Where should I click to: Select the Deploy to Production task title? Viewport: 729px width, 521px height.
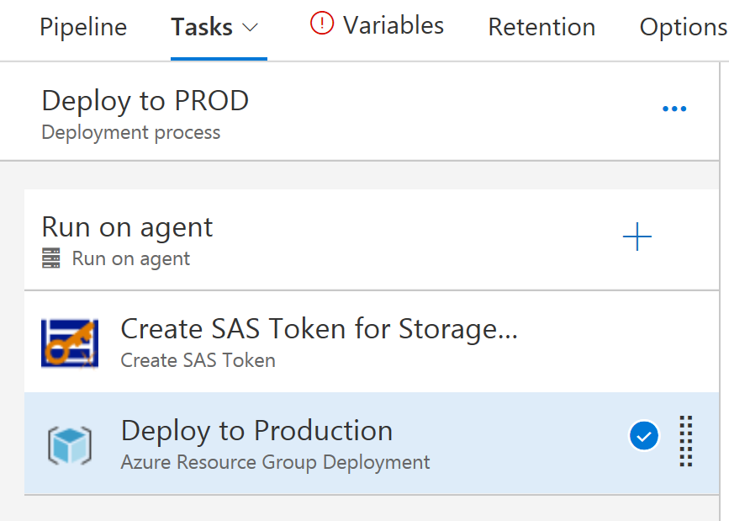[x=256, y=431]
